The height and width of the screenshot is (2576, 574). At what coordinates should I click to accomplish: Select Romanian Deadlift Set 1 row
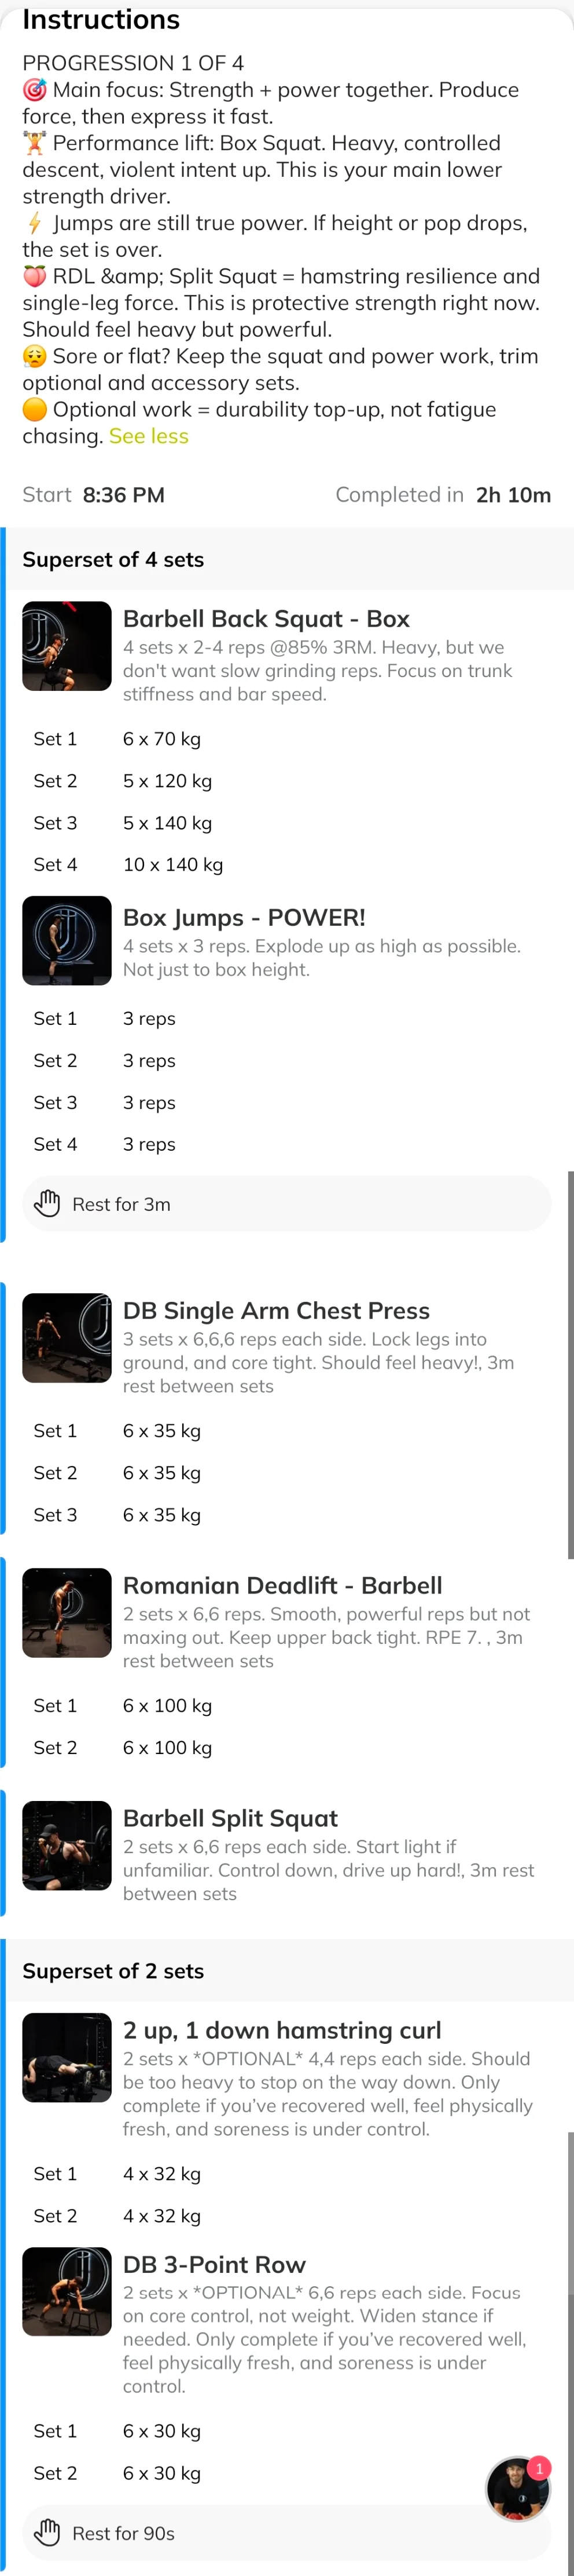click(x=286, y=1706)
